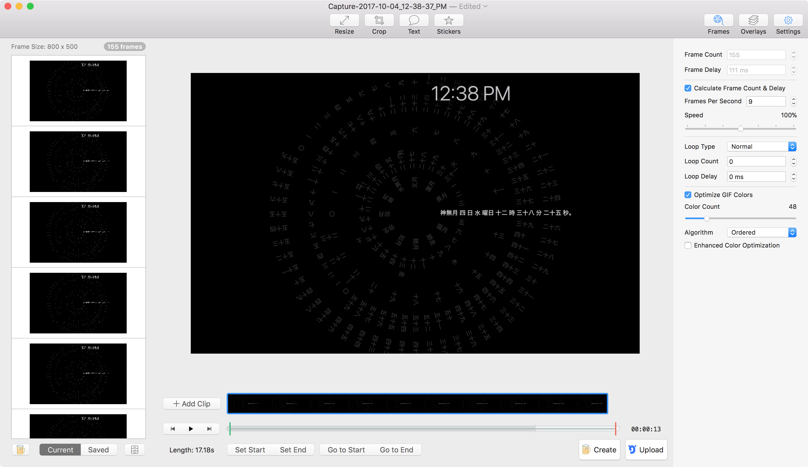
Task: Switch to the Saved tab
Action: pos(98,450)
